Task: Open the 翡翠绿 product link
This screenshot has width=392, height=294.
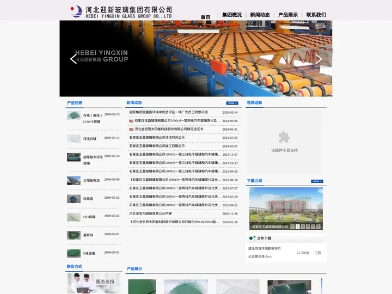Action: coord(88,235)
